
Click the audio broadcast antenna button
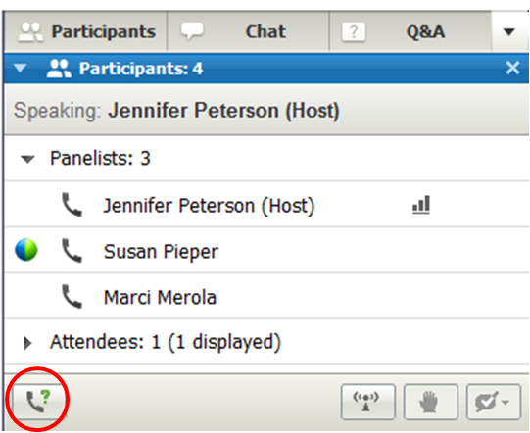(x=368, y=402)
